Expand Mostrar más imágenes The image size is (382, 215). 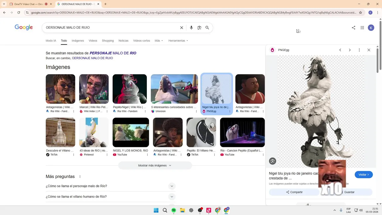click(x=155, y=165)
